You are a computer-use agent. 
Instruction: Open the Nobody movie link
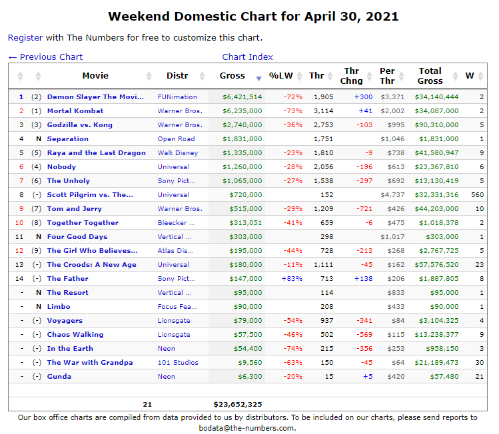[61, 167]
